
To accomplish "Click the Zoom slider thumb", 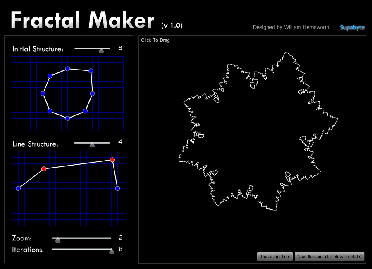I will pyautogui.click(x=57, y=239).
